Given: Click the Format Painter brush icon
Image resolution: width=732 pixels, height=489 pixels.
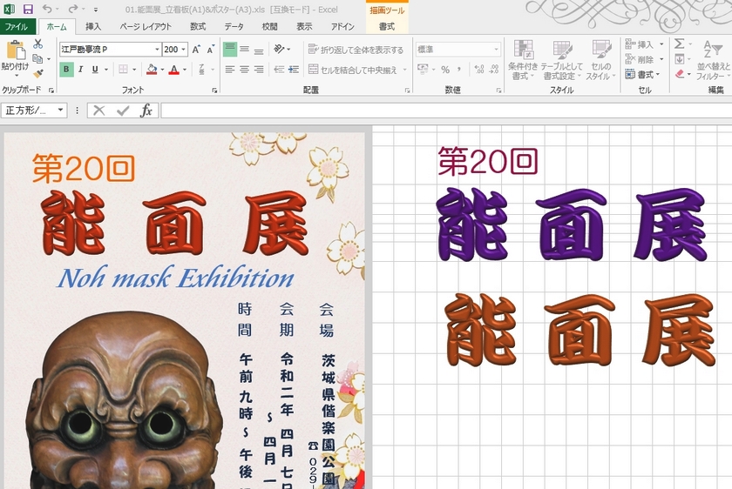Looking at the screenshot, I should coord(38,73).
